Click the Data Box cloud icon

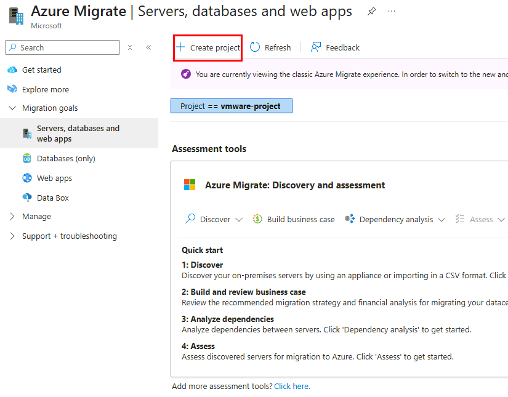(27, 198)
